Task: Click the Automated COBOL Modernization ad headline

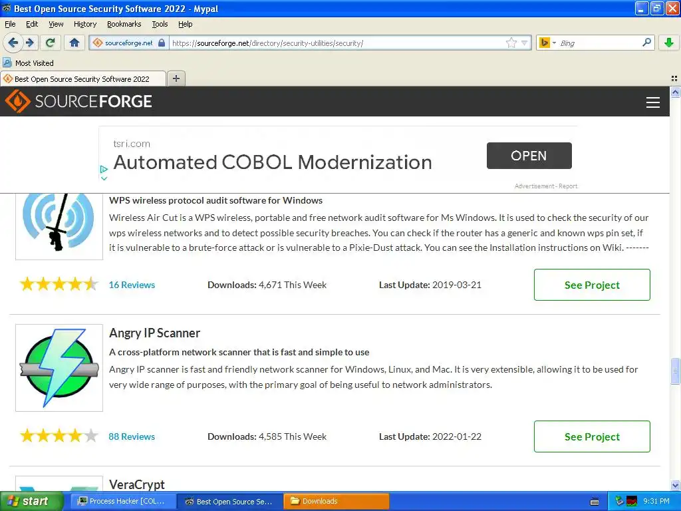Action: click(272, 162)
